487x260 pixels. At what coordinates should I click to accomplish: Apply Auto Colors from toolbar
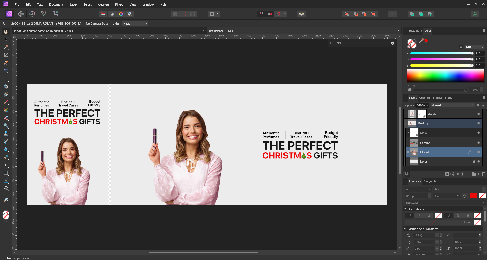coord(121,14)
